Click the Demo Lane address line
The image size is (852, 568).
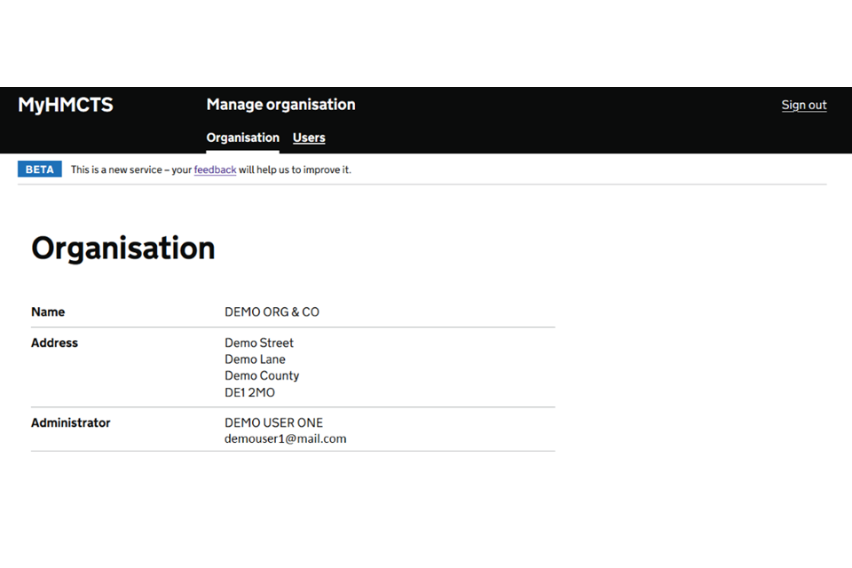(255, 359)
